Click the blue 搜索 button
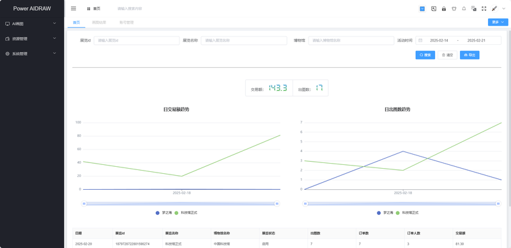Viewport: 511px width, 248px height. (x=425, y=55)
